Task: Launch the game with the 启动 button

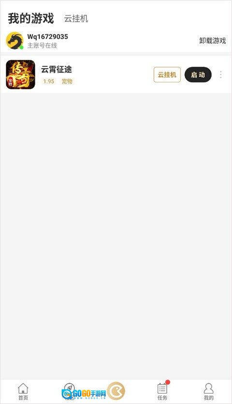Action: 198,75
